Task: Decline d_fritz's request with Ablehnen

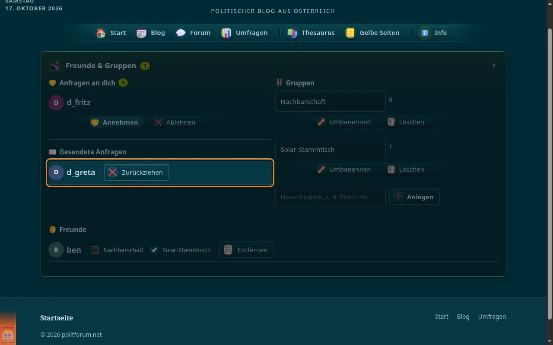Action: [x=175, y=122]
